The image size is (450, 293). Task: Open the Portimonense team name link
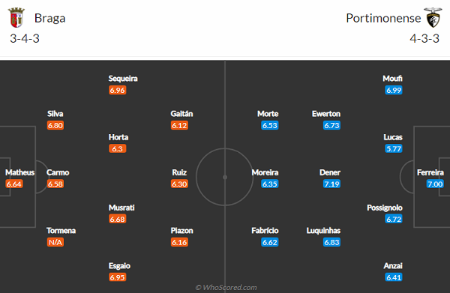pyautogui.click(x=383, y=18)
